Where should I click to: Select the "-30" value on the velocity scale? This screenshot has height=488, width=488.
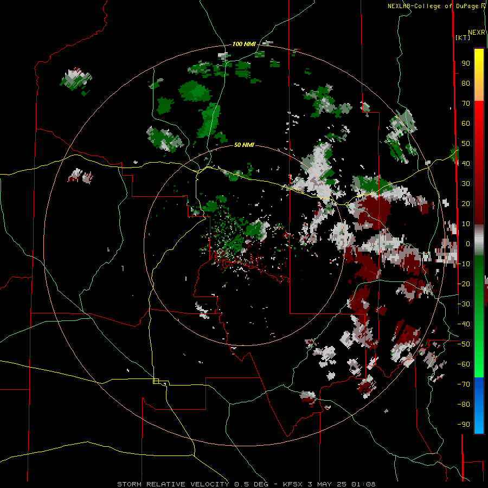click(x=464, y=304)
